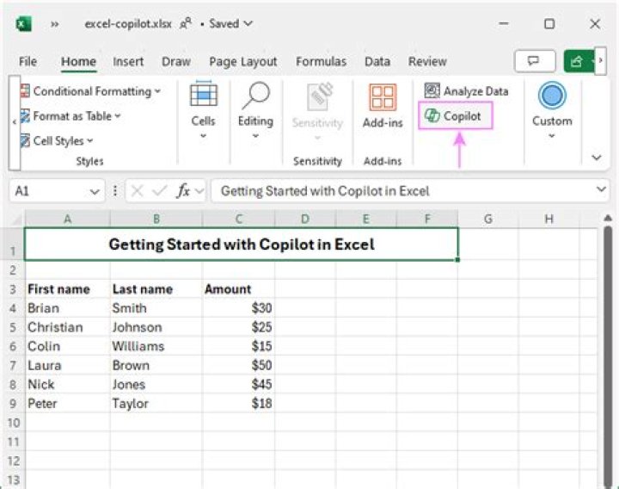Select the cell containing Nick

pos(68,384)
